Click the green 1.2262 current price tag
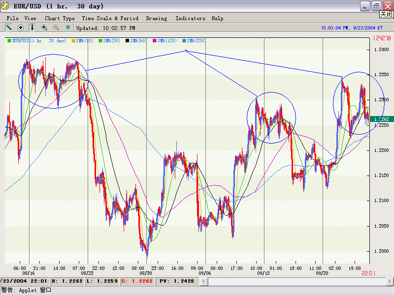 [x=381, y=119]
